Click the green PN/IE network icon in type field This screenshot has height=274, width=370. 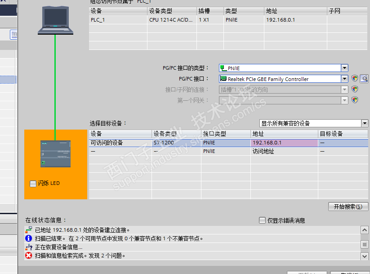pos(223,68)
